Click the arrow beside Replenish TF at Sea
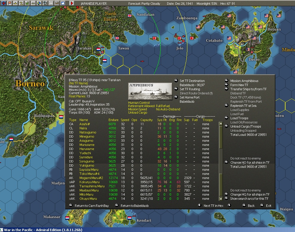The height and width of the screenshot is (232, 295). tap(227, 105)
